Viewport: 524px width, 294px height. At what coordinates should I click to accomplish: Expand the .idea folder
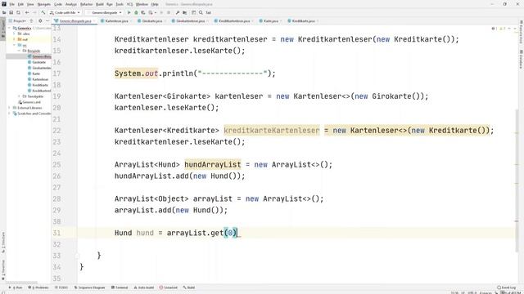point(15,34)
